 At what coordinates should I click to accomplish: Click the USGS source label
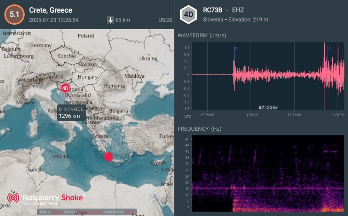(165, 20)
